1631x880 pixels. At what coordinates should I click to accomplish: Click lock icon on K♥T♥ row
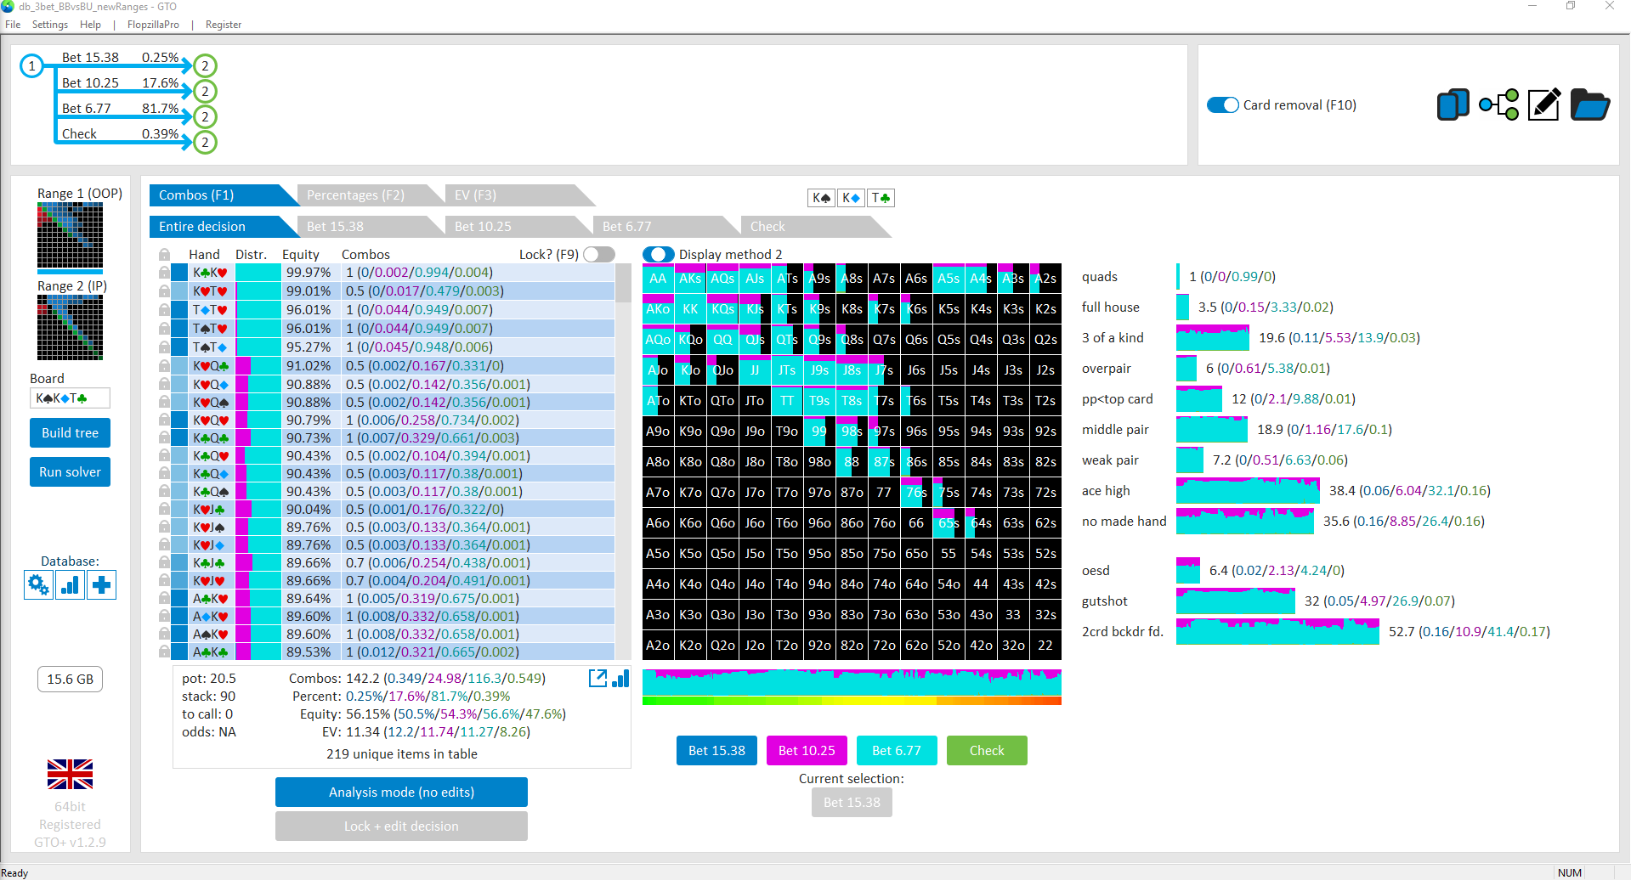click(164, 291)
